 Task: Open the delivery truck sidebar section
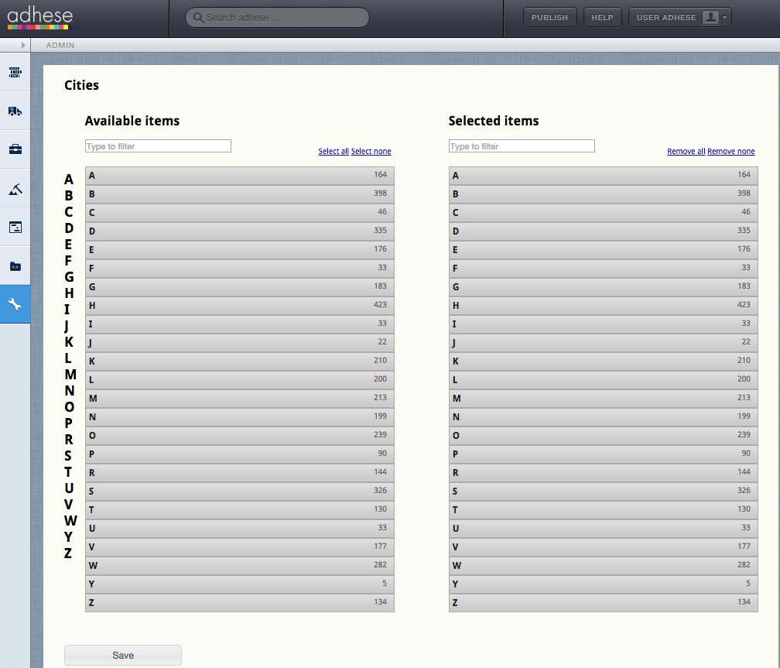click(x=15, y=111)
